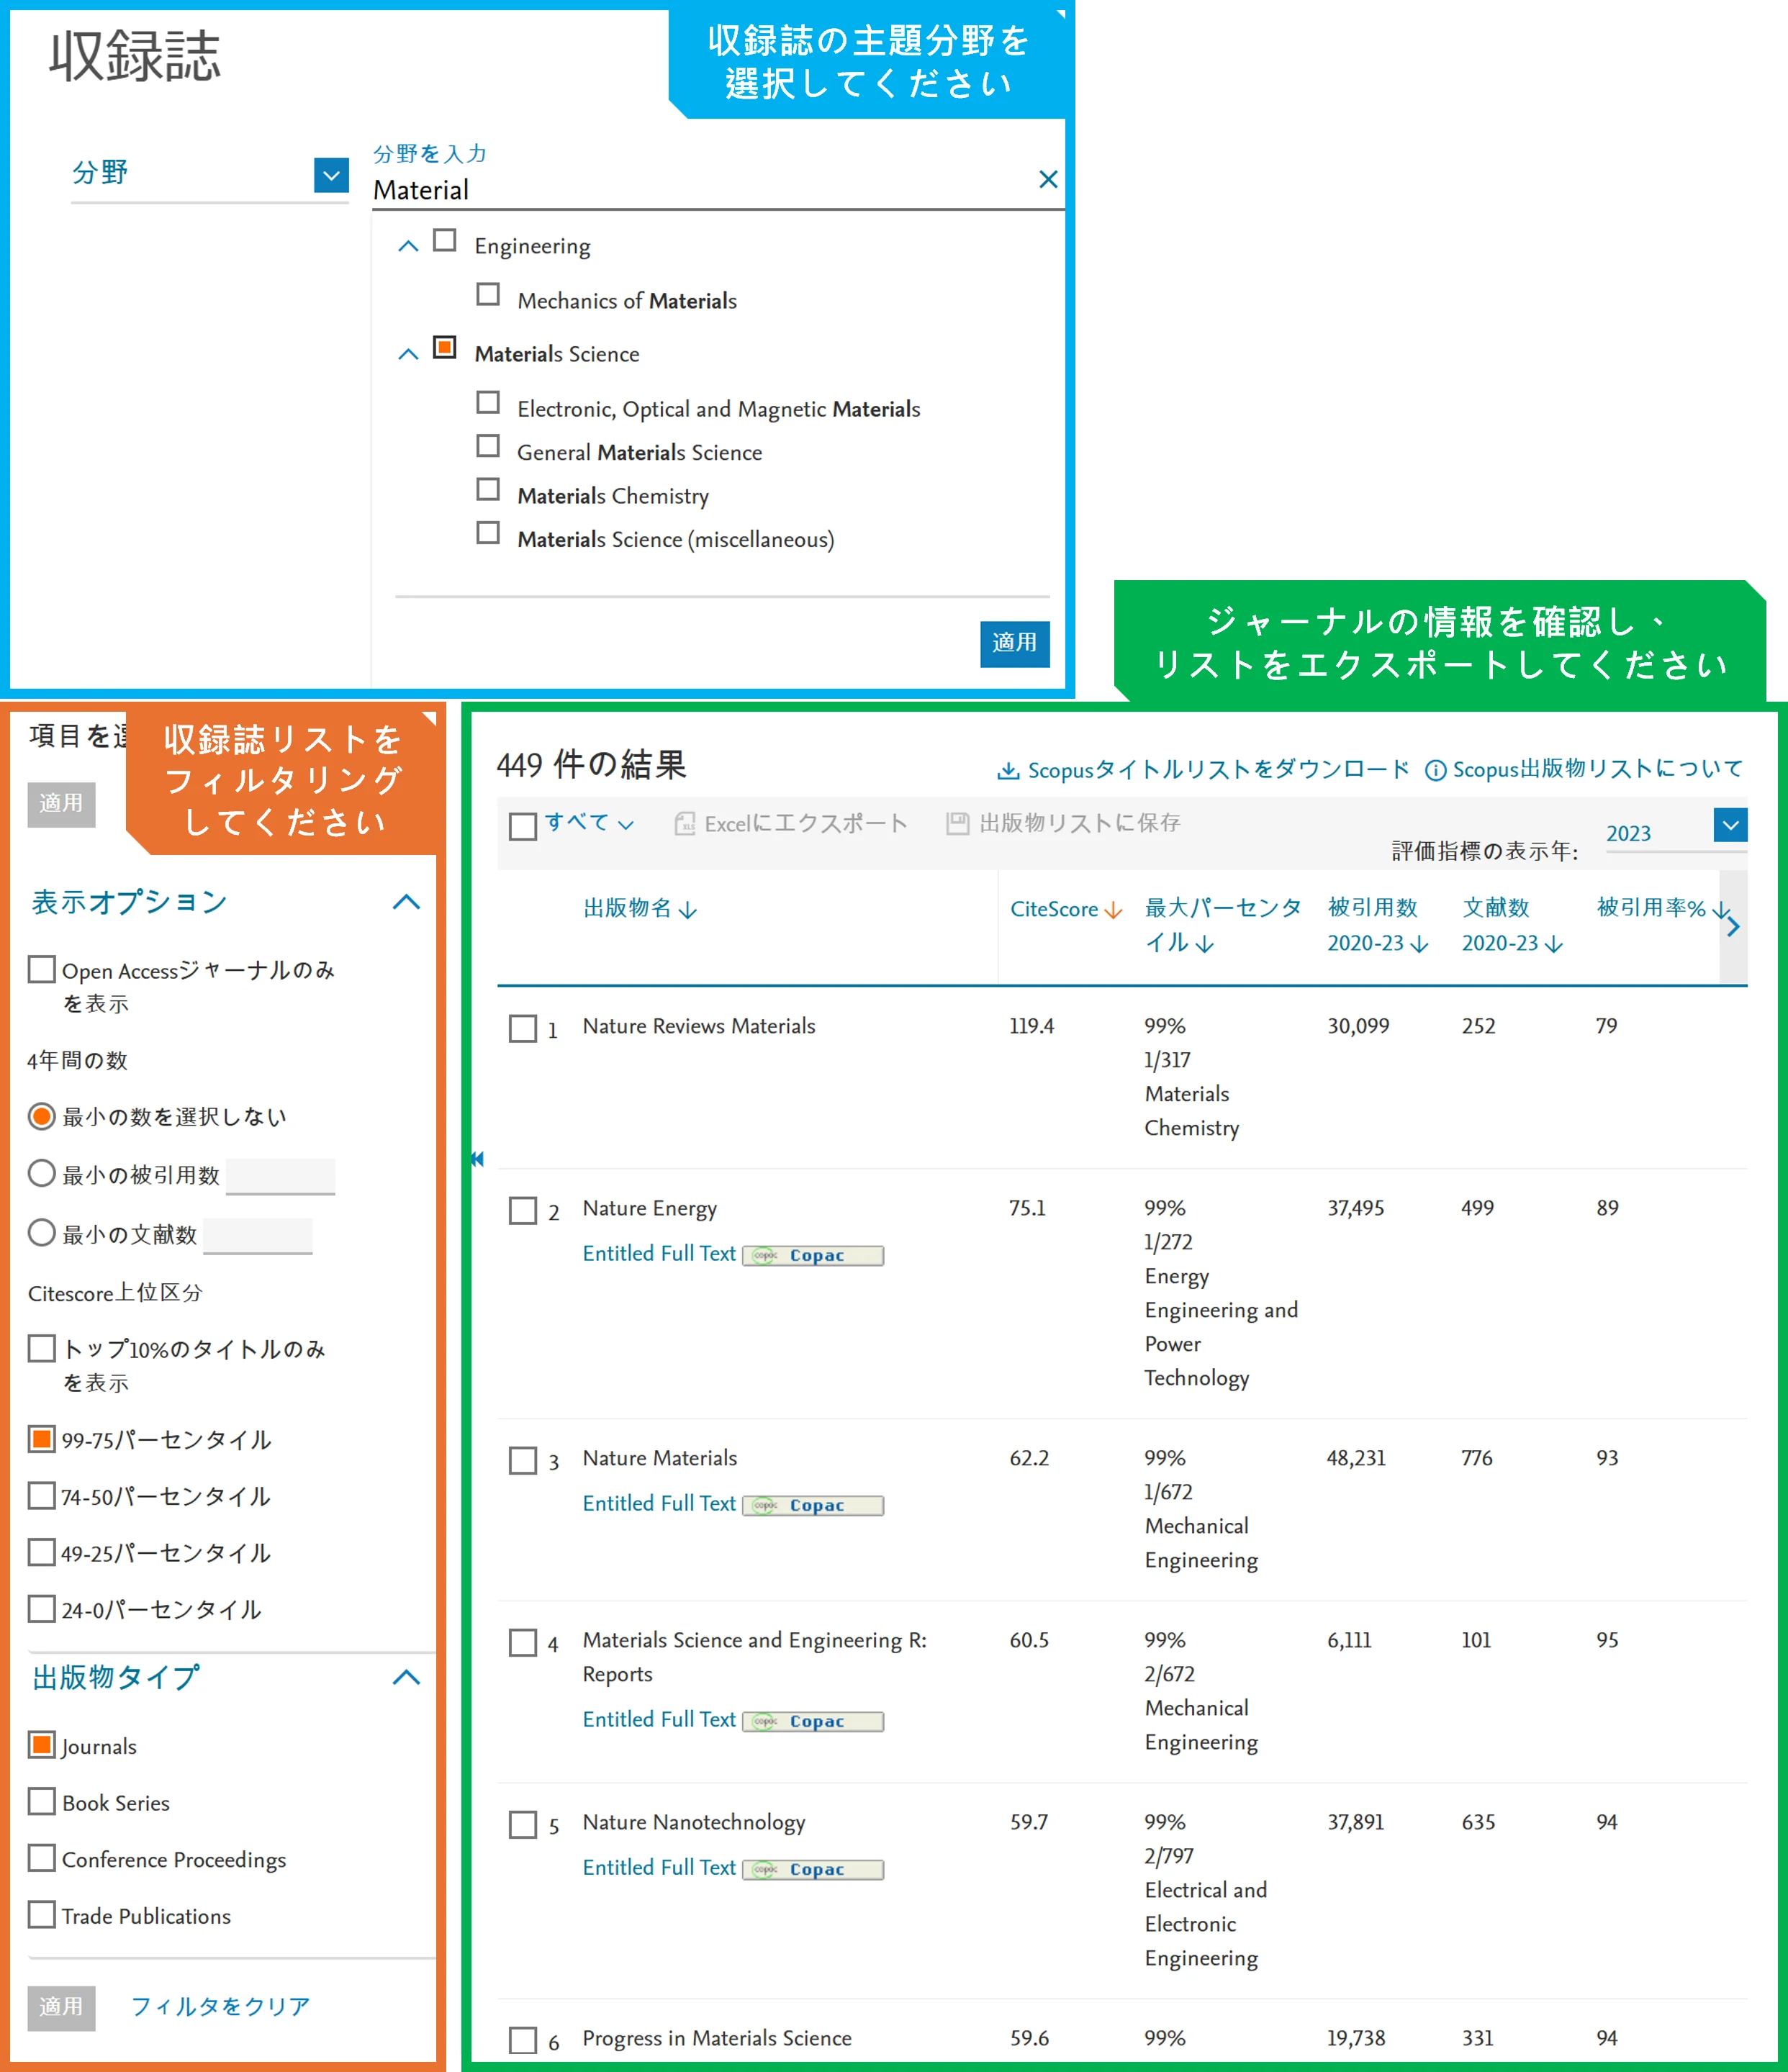Collapse the 表示オプション section
Image resolution: width=1788 pixels, height=2072 pixels.
click(406, 902)
